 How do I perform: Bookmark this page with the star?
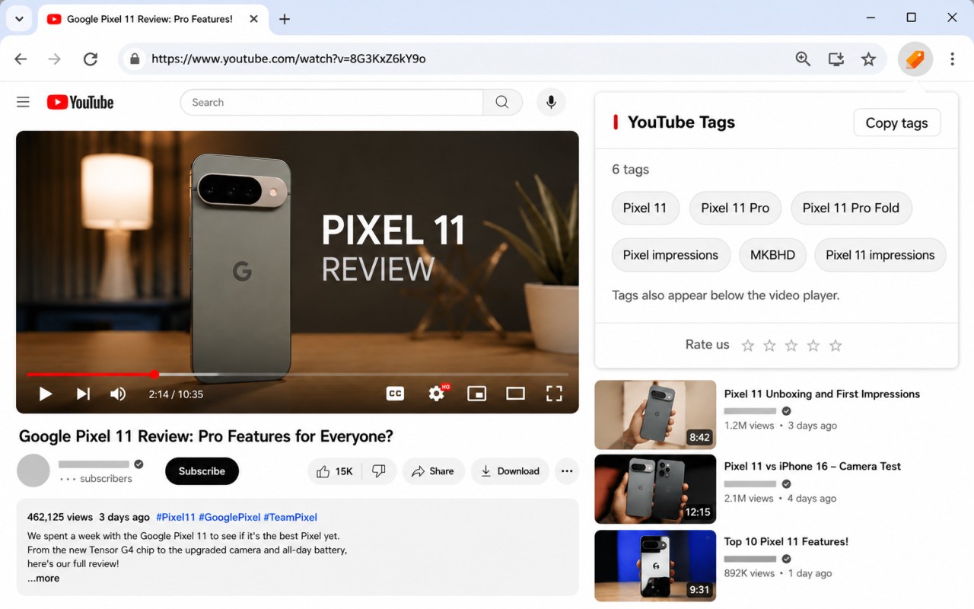tap(868, 59)
